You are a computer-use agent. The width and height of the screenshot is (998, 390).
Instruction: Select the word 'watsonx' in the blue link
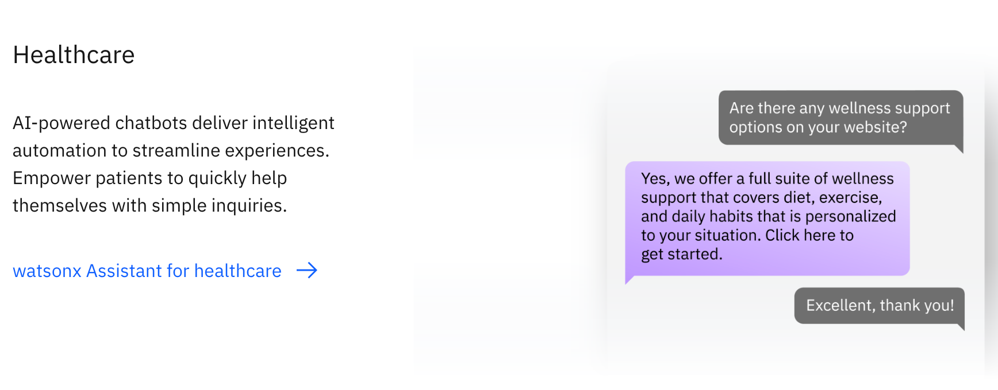pos(47,271)
